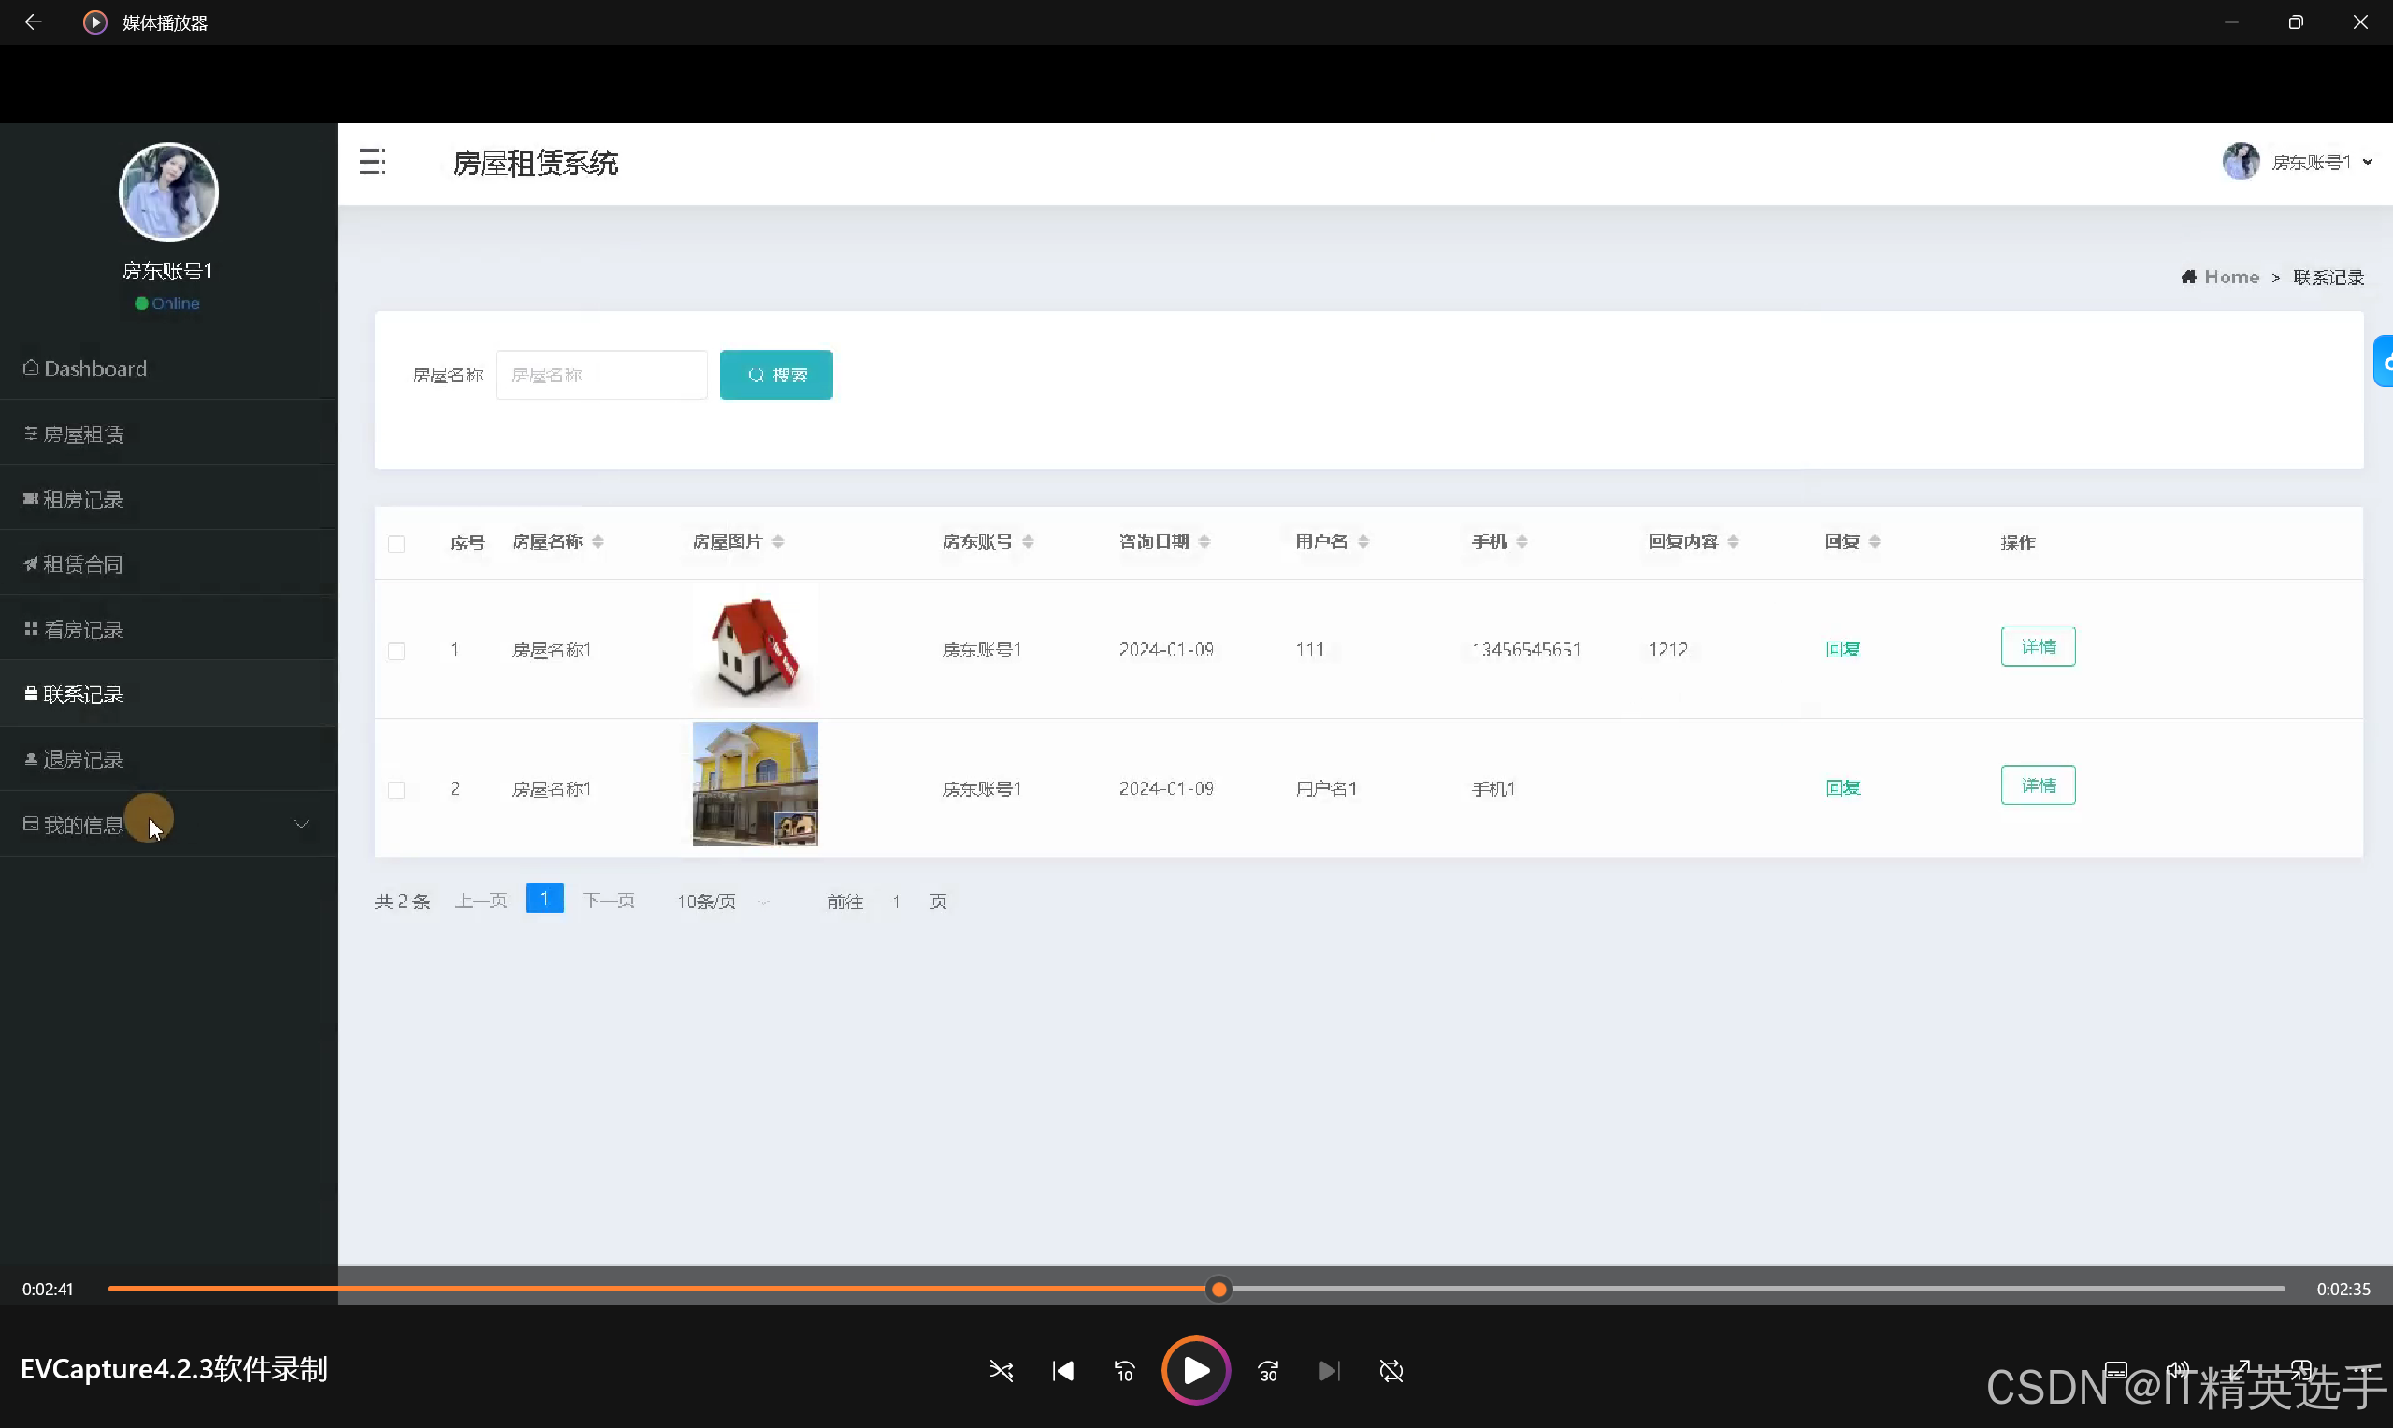
Task: Toggle shuffle in media player
Action: tap(1001, 1371)
